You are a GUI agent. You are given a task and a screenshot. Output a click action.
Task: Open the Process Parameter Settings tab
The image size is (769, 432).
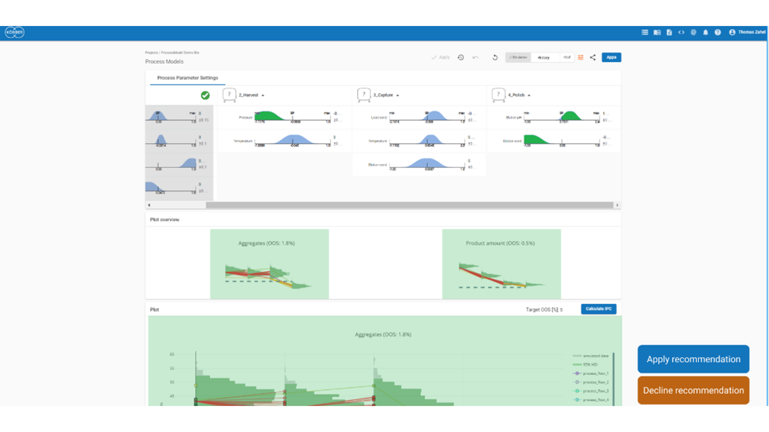[x=187, y=78]
